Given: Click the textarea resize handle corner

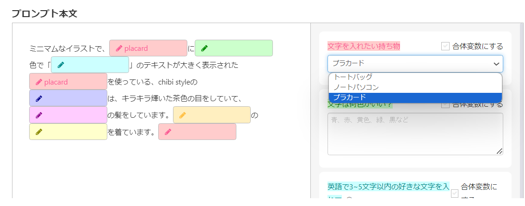Looking at the screenshot, I should (x=499, y=151).
